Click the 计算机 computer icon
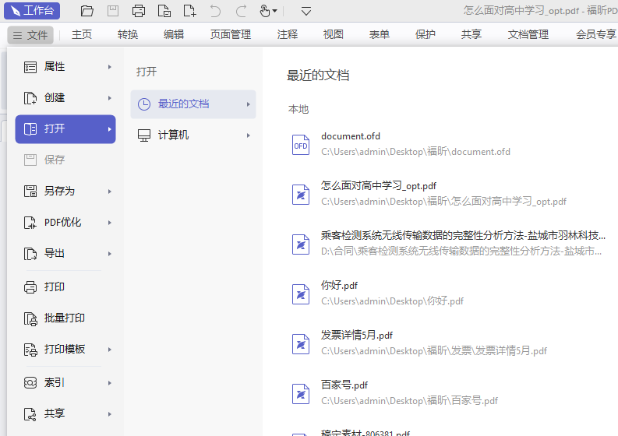Screen dimensions: 618x436 pos(144,135)
